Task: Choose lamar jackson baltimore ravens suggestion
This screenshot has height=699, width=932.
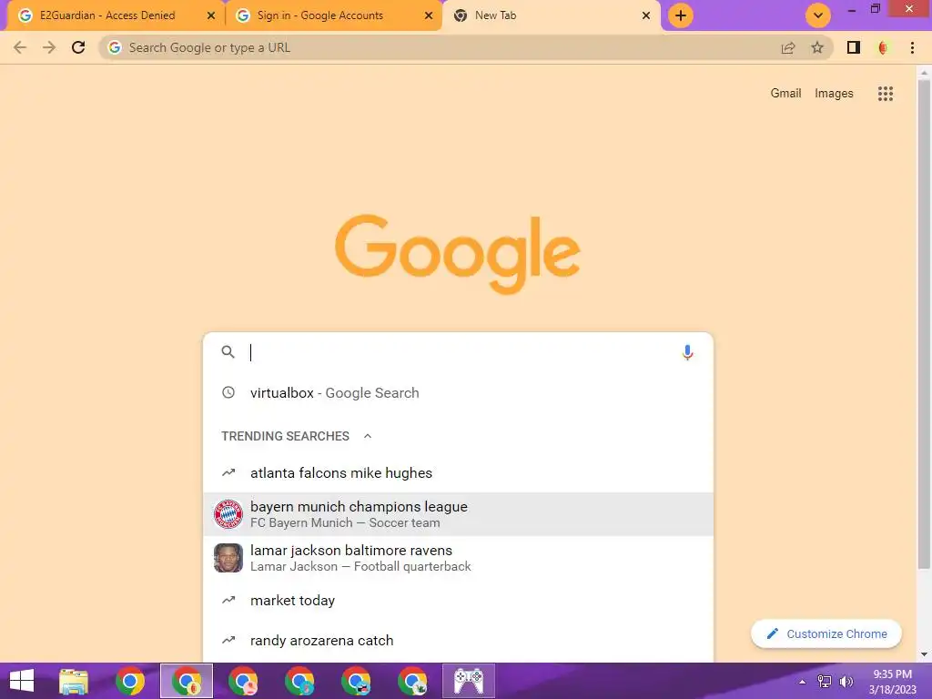Action: tap(458, 558)
